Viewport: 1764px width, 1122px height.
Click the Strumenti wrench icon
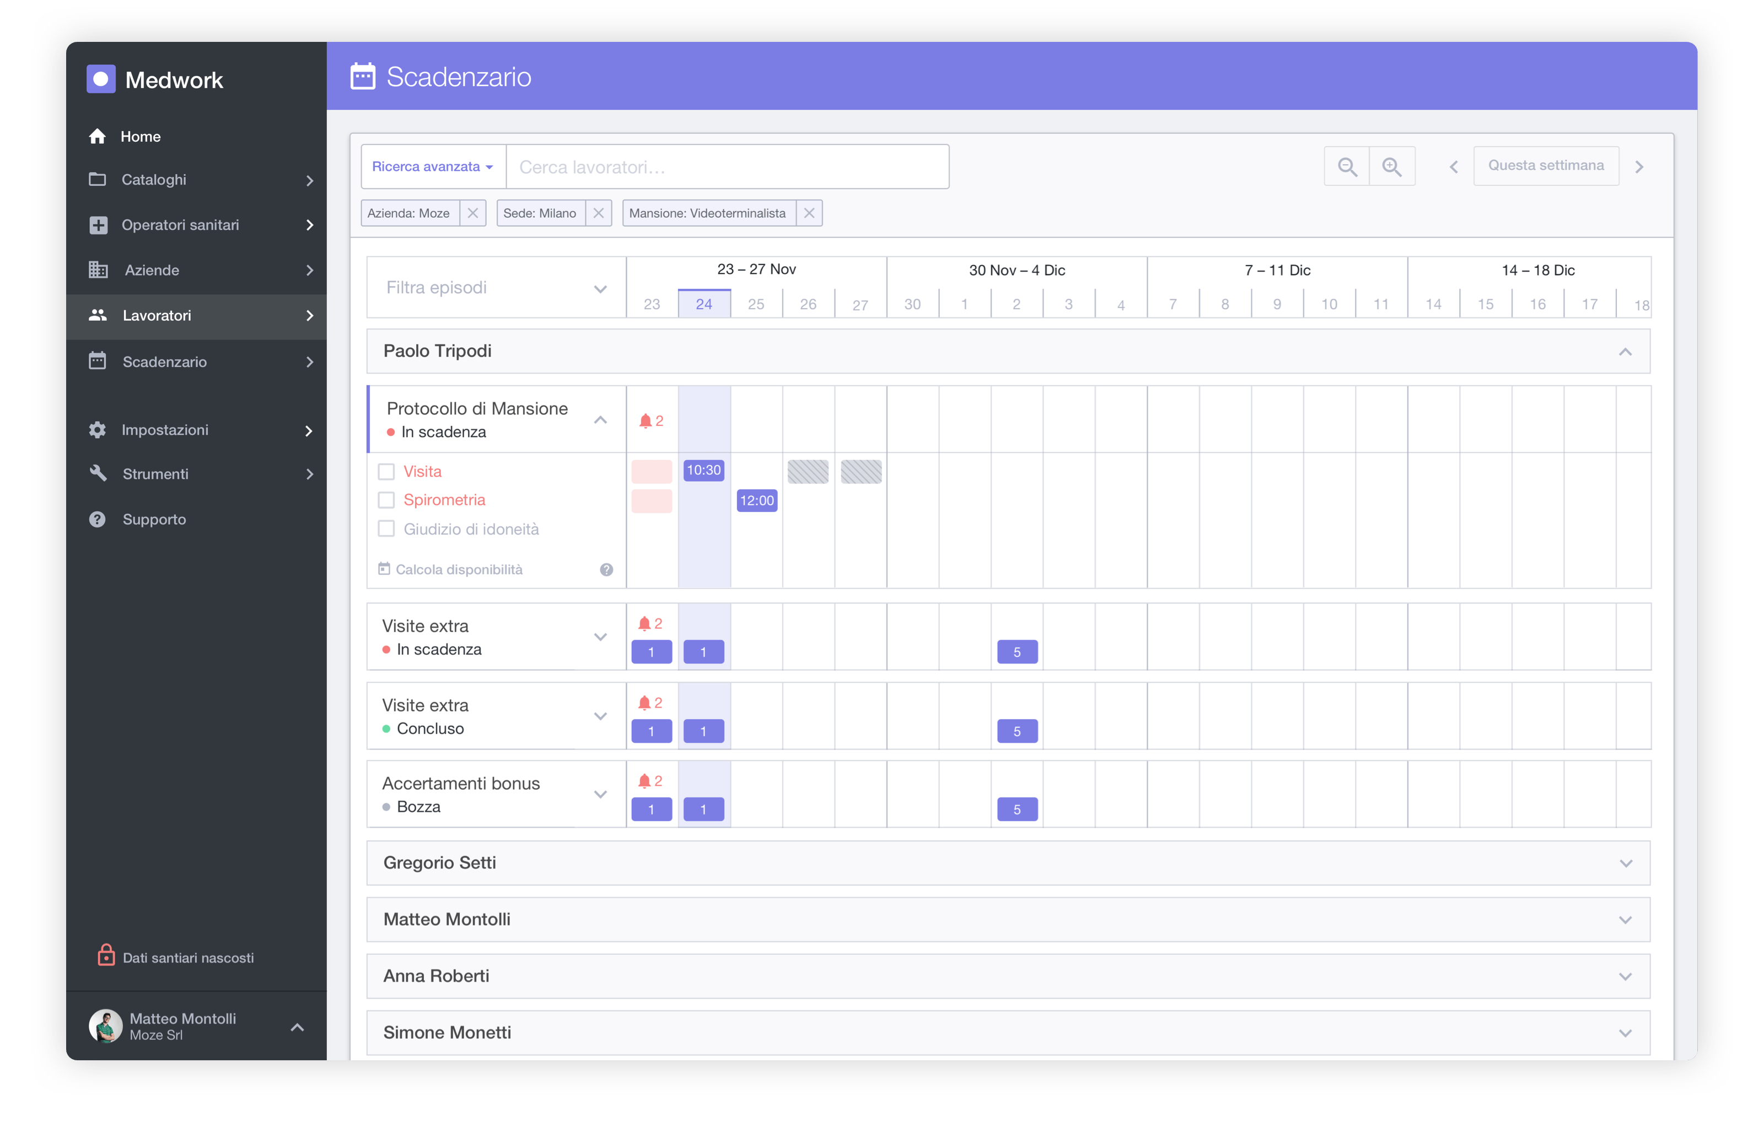pos(98,474)
